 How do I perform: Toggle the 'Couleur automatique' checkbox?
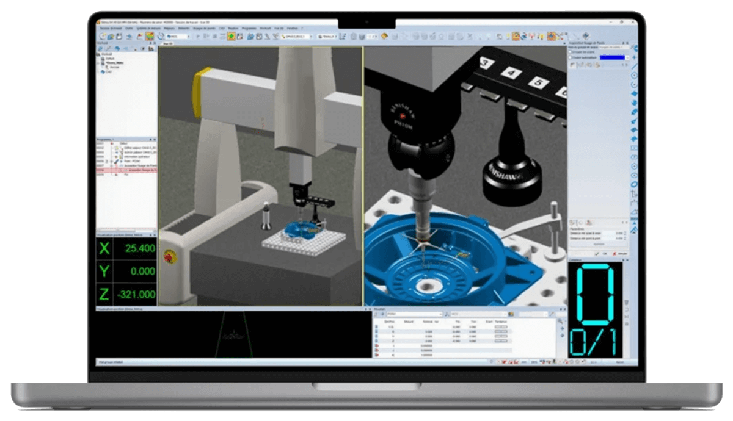571,57
